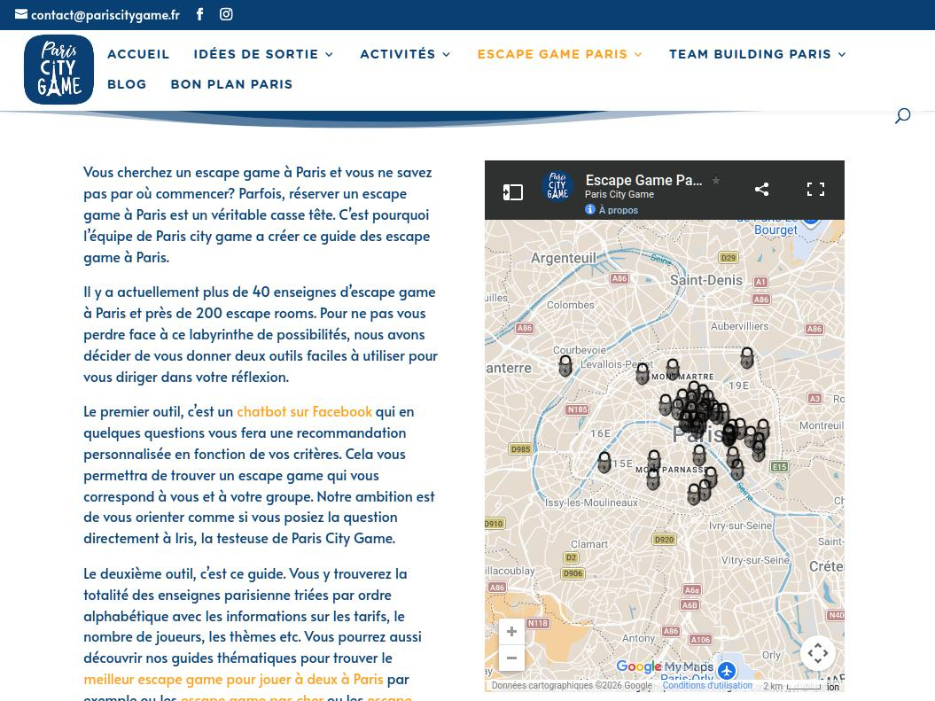Share the embedded Google map
935x701 pixels.
[x=761, y=189]
